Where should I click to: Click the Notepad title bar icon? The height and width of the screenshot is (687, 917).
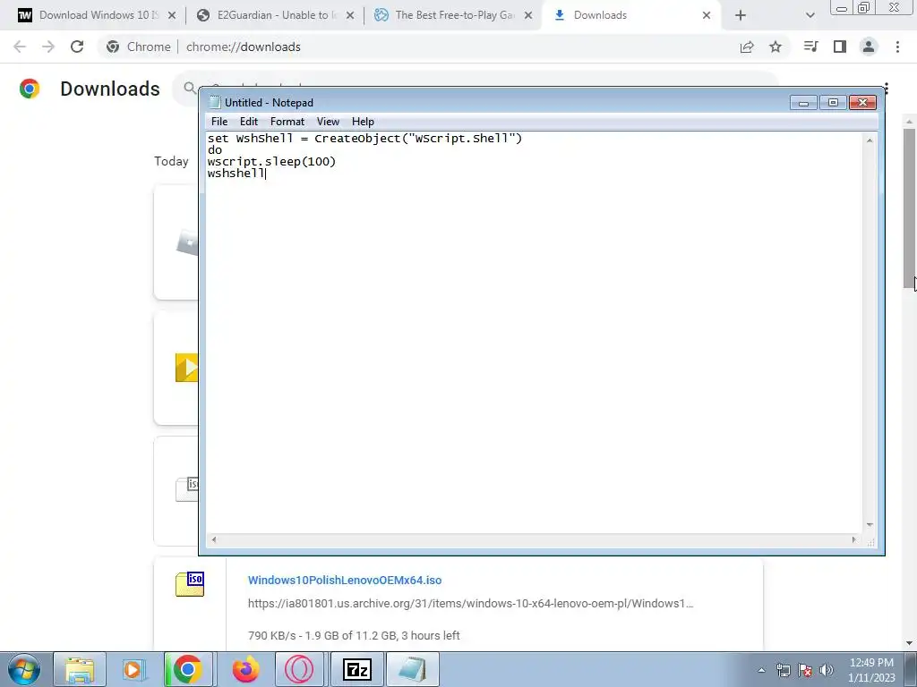coord(215,102)
